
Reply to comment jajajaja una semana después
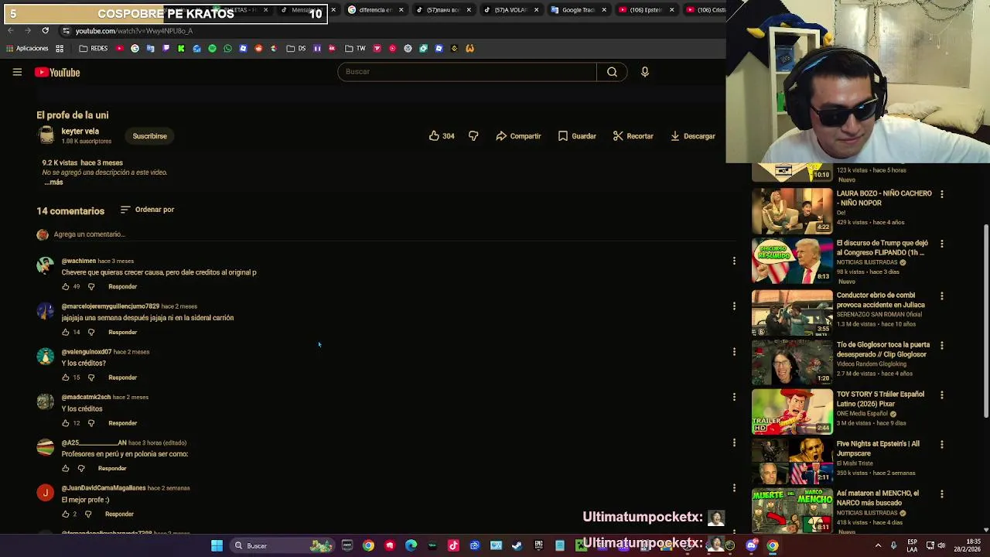[122, 333]
